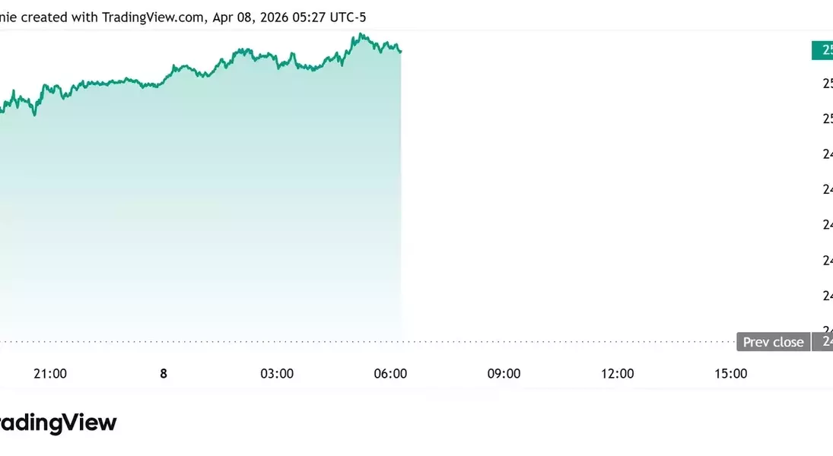Select the 06:00 time axis label
The width and height of the screenshot is (833, 456).
(390, 373)
